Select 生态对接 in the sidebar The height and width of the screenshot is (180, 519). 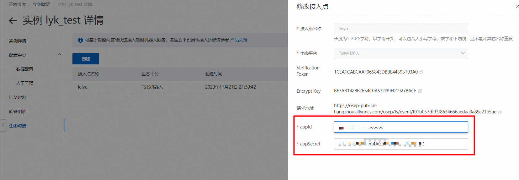click(18, 126)
